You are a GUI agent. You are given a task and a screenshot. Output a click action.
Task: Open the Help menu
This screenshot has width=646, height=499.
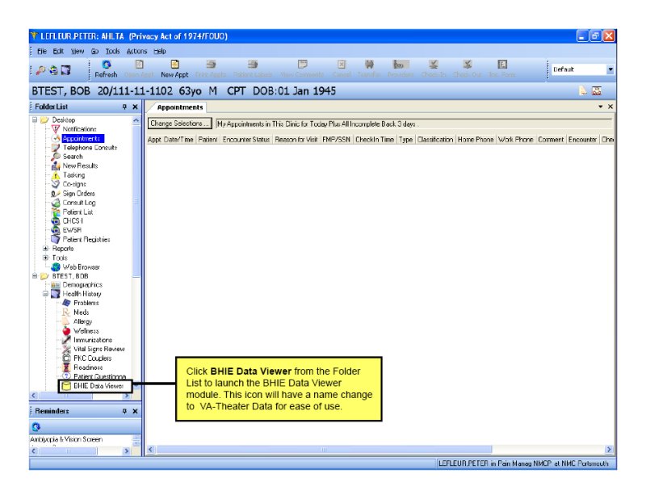tap(159, 51)
